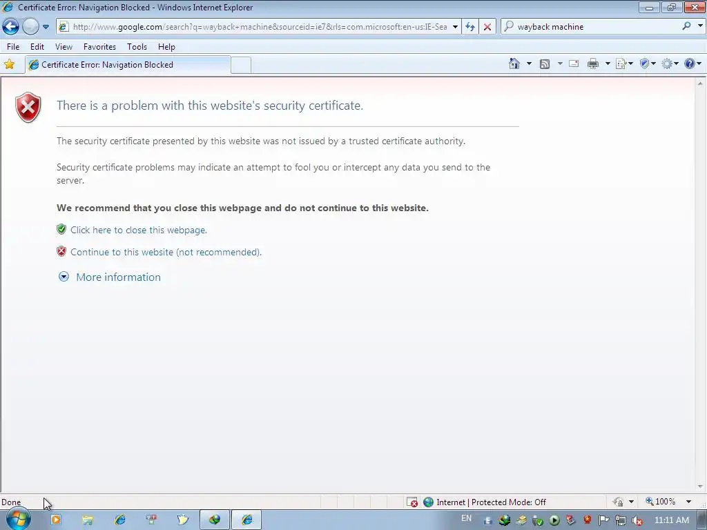Image resolution: width=707 pixels, height=530 pixels.
Task: Click the browser Back arrow button
Action: 11,27
